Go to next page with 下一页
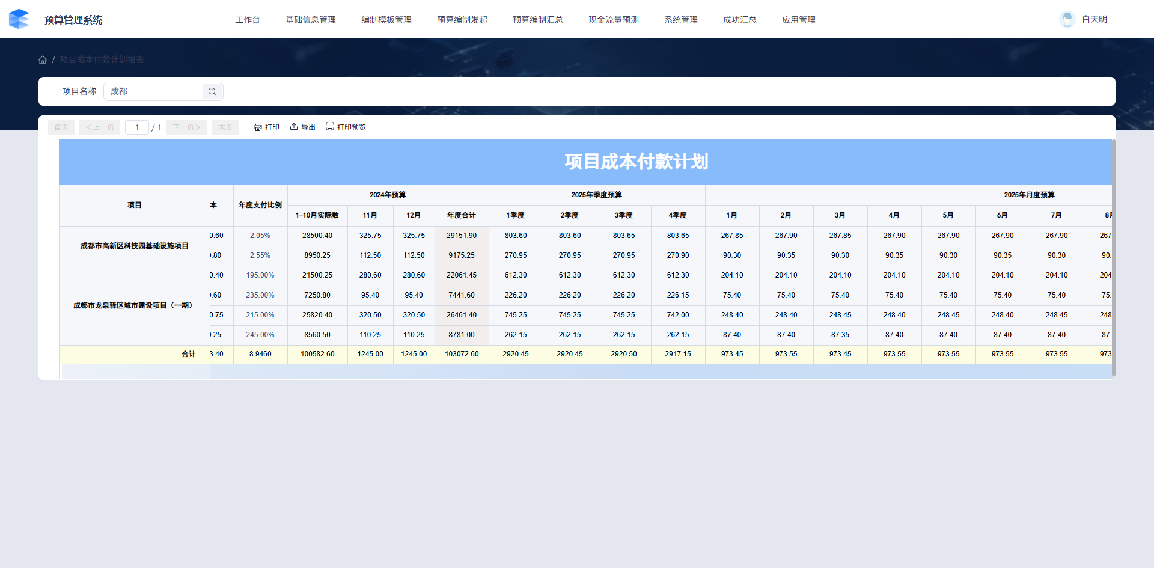The width and height of the screenshot is (1154, 568). pyautogui.click(x=187, y=127)
